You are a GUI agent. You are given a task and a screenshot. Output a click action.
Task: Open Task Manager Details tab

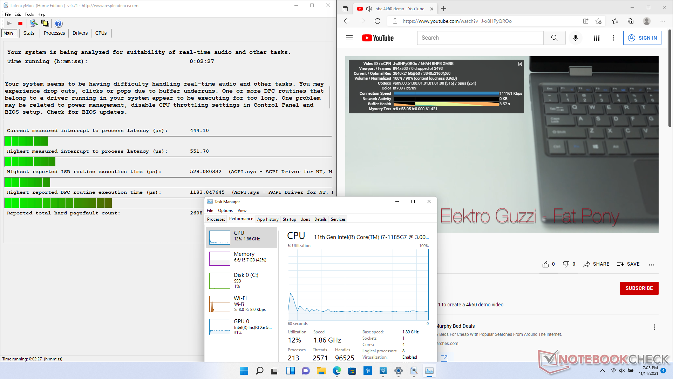coord(320,219)
